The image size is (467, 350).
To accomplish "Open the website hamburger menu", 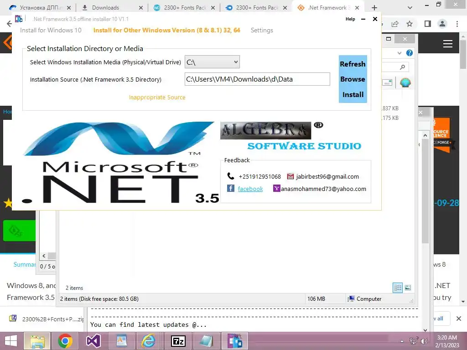I will click(448, 44).
